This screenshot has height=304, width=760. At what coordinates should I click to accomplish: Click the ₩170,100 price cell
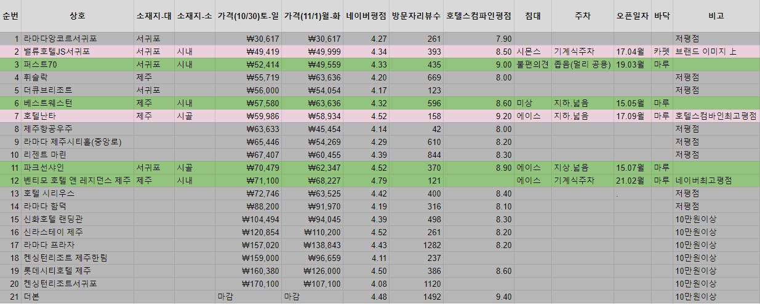click(x=248, y=284)
